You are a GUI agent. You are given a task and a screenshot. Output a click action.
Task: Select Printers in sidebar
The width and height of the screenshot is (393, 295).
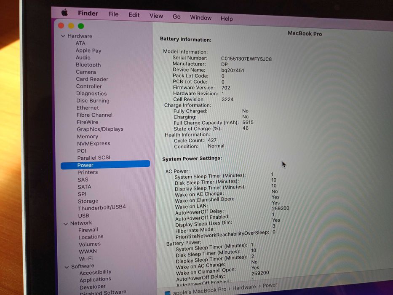click(88, 172)
